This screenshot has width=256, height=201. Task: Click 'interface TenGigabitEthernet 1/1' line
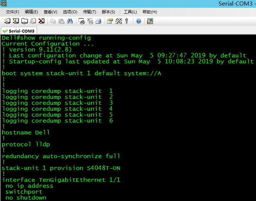[x=61, y=180]
